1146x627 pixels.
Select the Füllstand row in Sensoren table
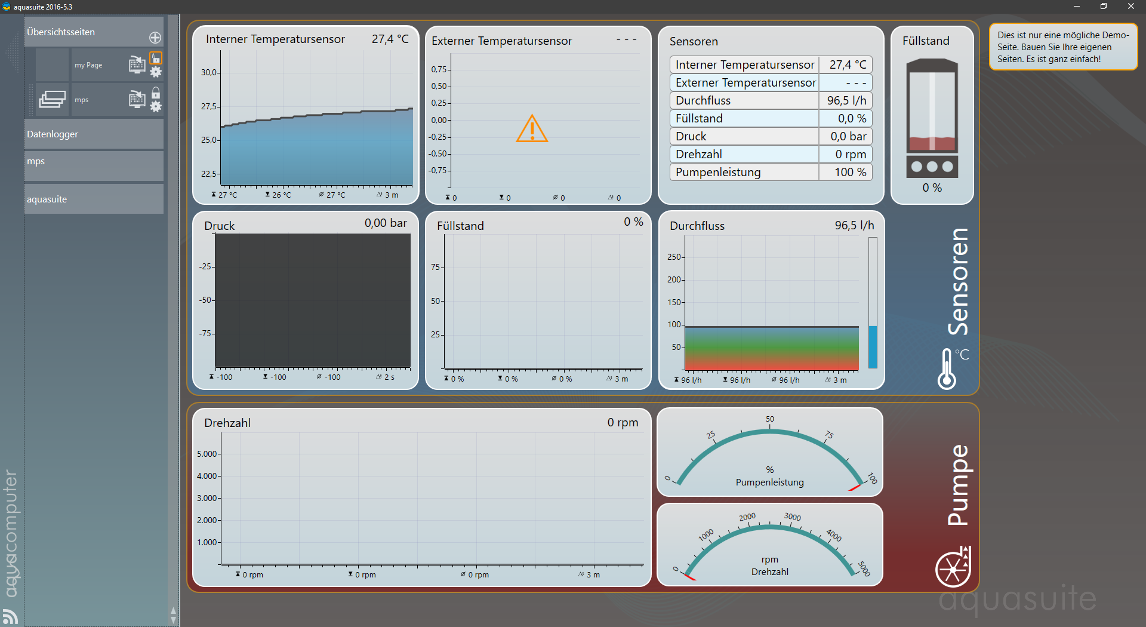coord(771,118)
